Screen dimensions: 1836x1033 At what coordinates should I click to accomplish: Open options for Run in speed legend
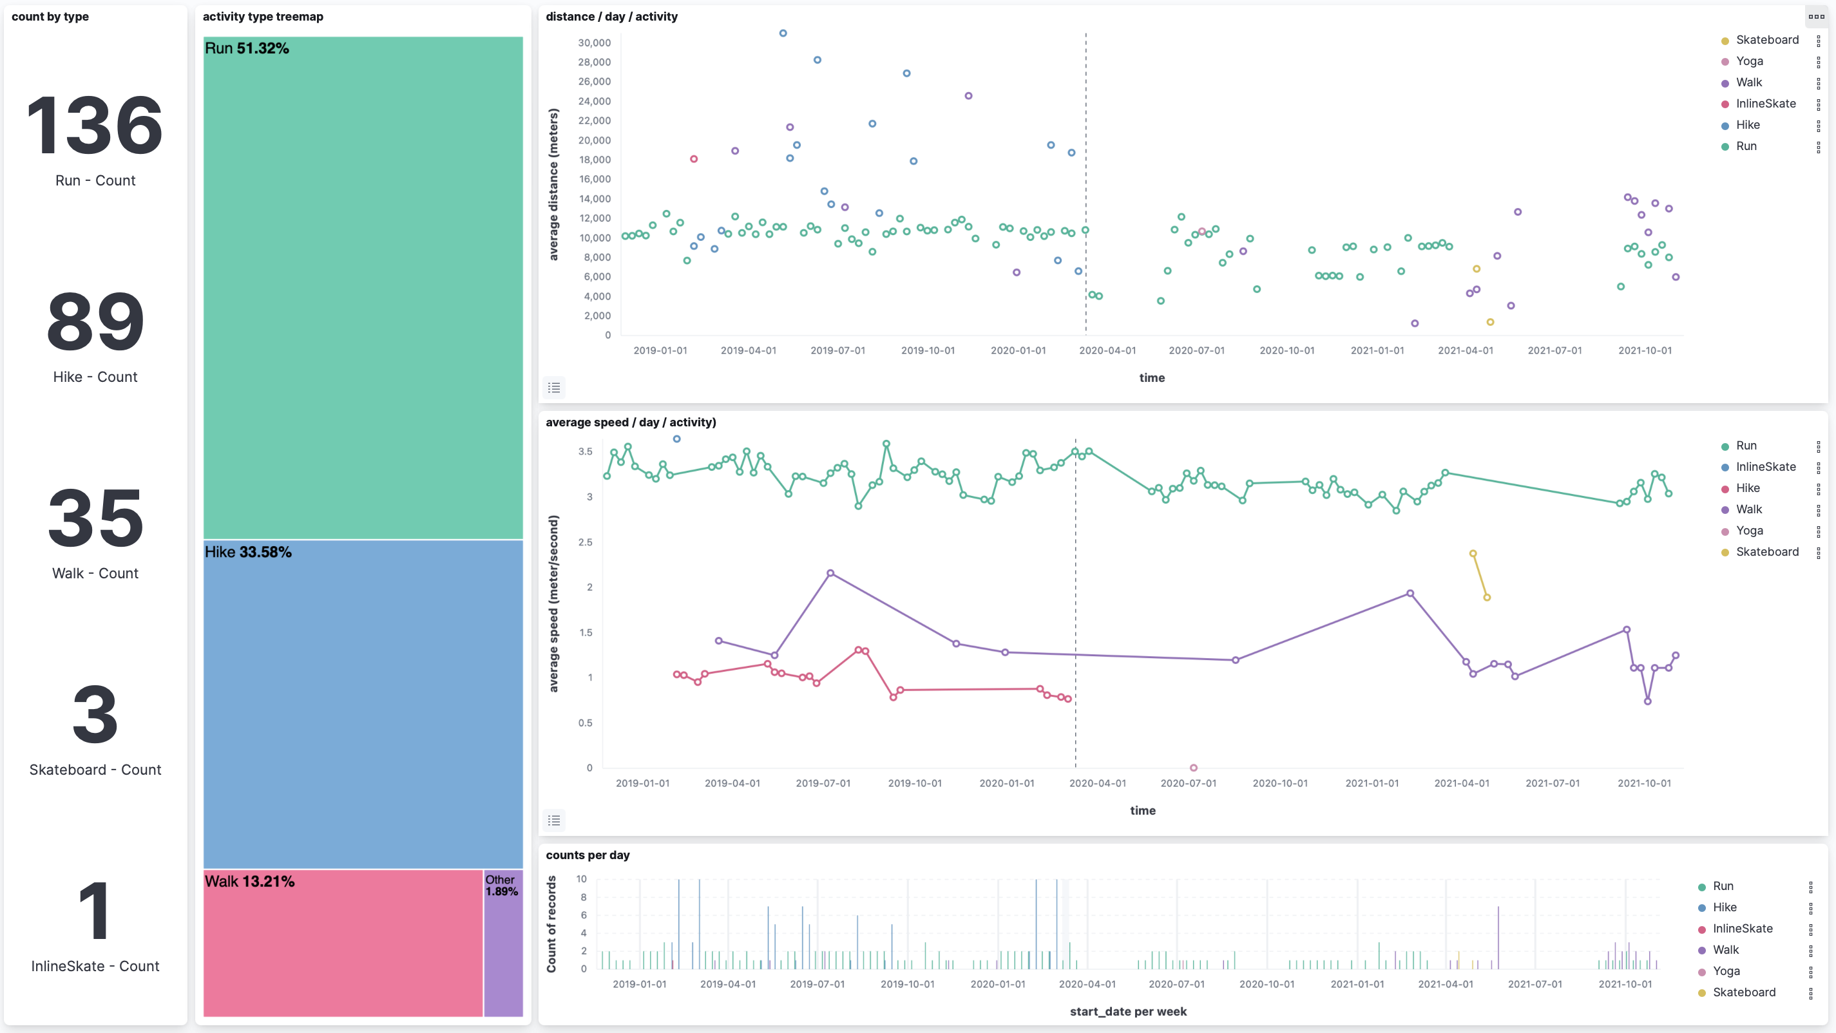coord(1818,447)
